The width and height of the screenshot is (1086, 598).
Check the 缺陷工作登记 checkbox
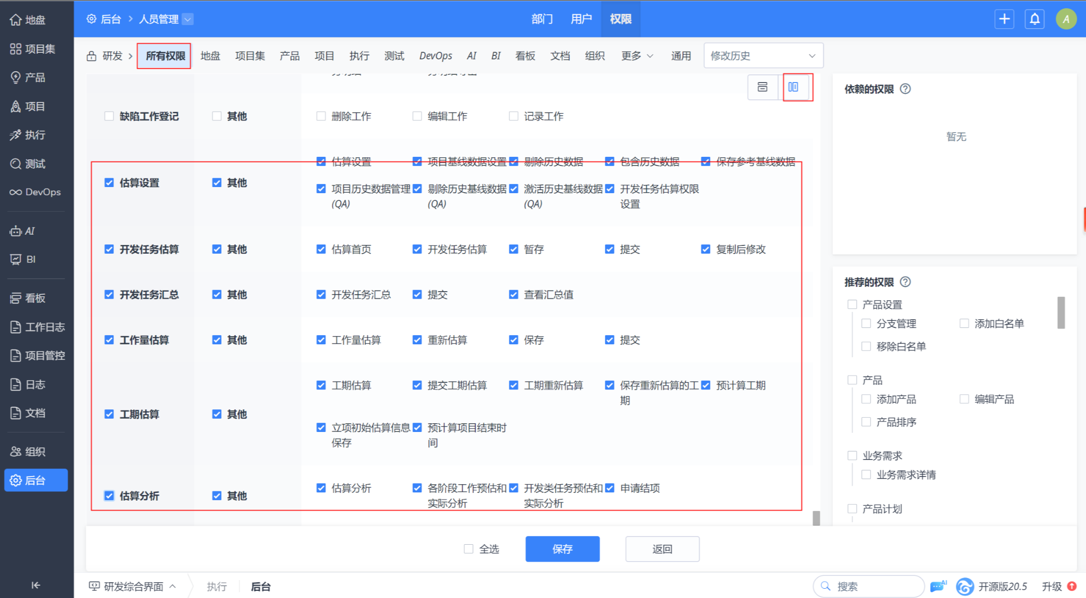tap(109, 116)
